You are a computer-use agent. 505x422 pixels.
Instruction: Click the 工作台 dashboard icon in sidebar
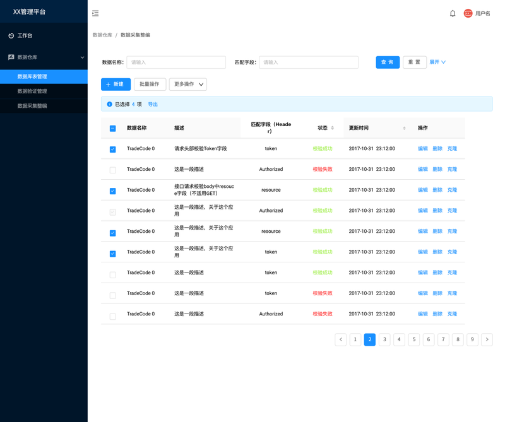click(11, 36)
